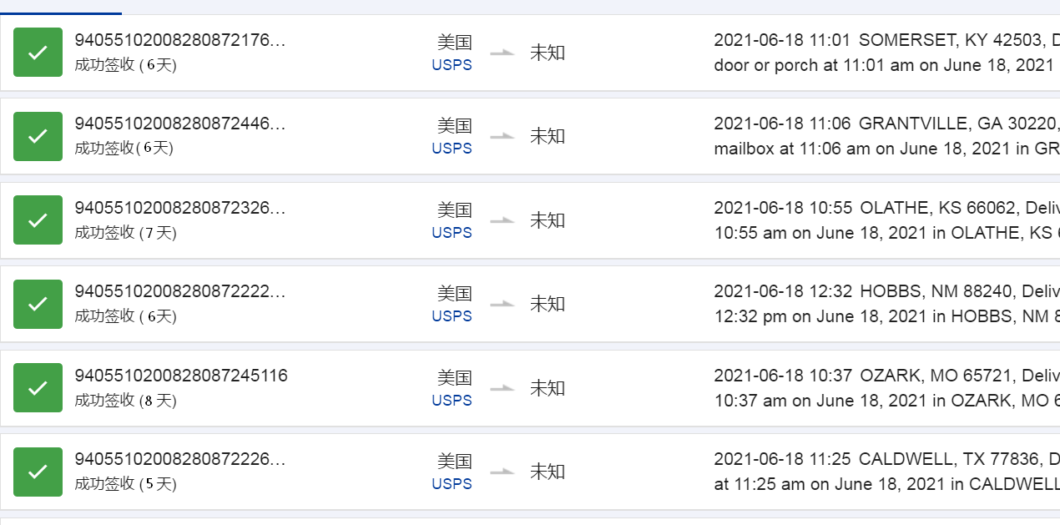Screen dimensions: 1060x525
Task: Follow the USPS link for the Hobbs, NM shipment
Action: 452,316
